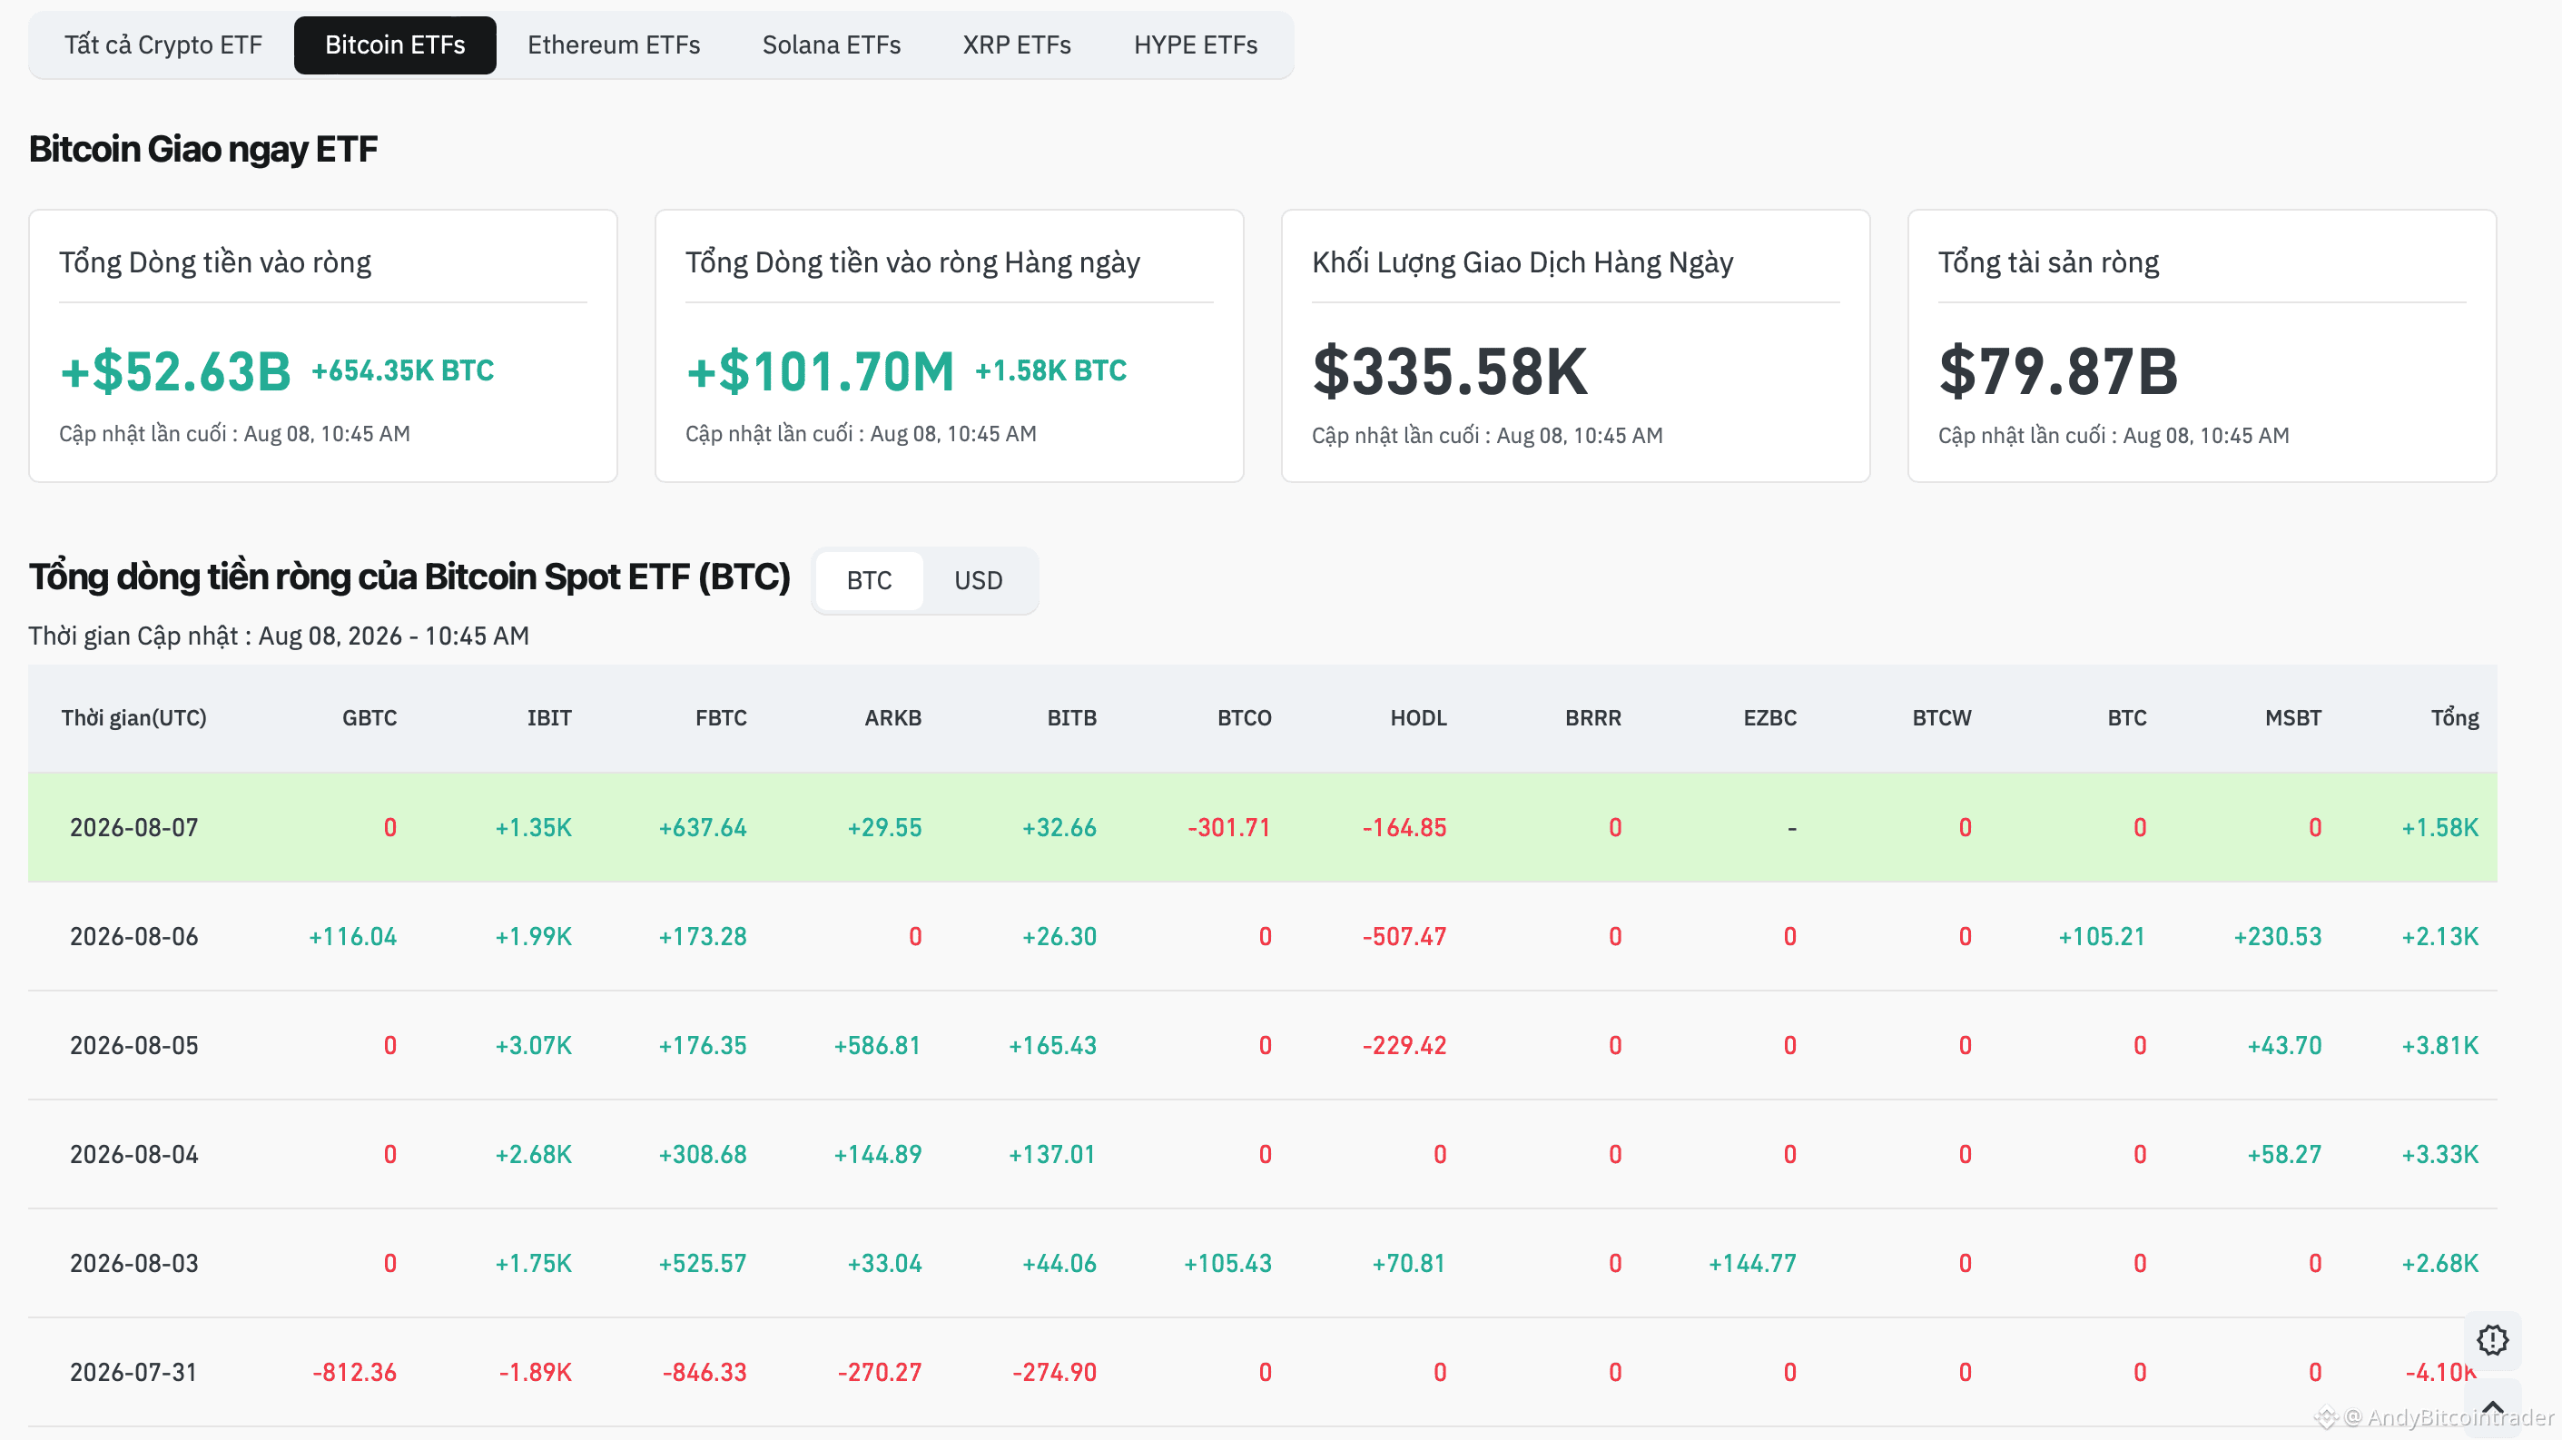Screen dimensions: 2562x1440
Task: Click the HODL column header
Action: 1418,718
